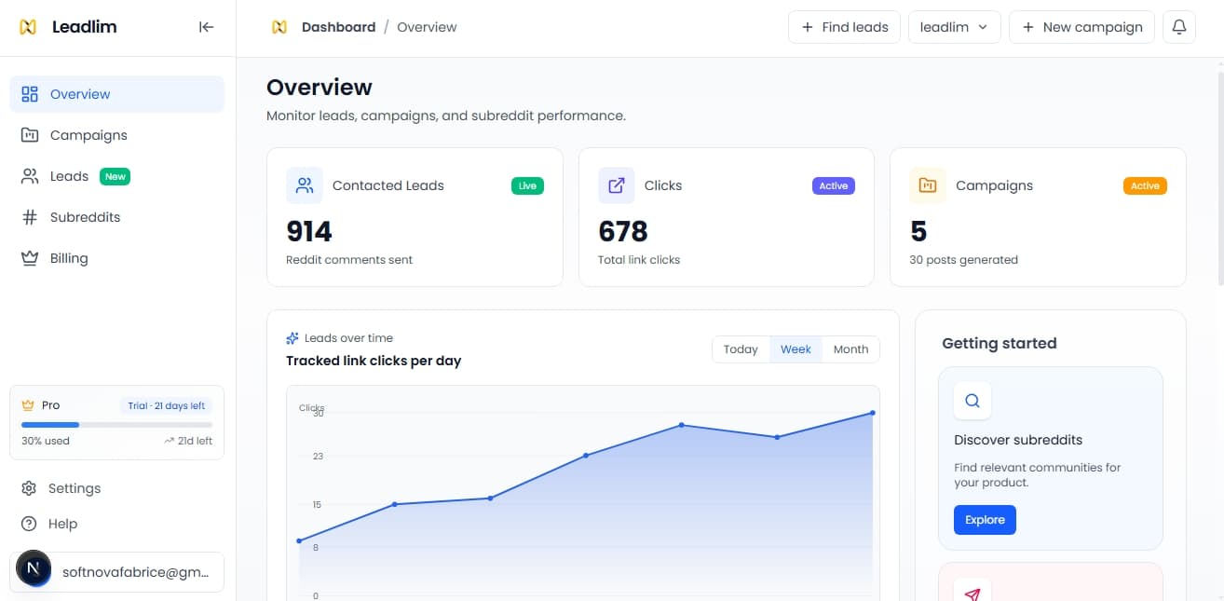Select the Overview grid icon in sidebar
The image size is (1224, 601).
click(27, 93)
